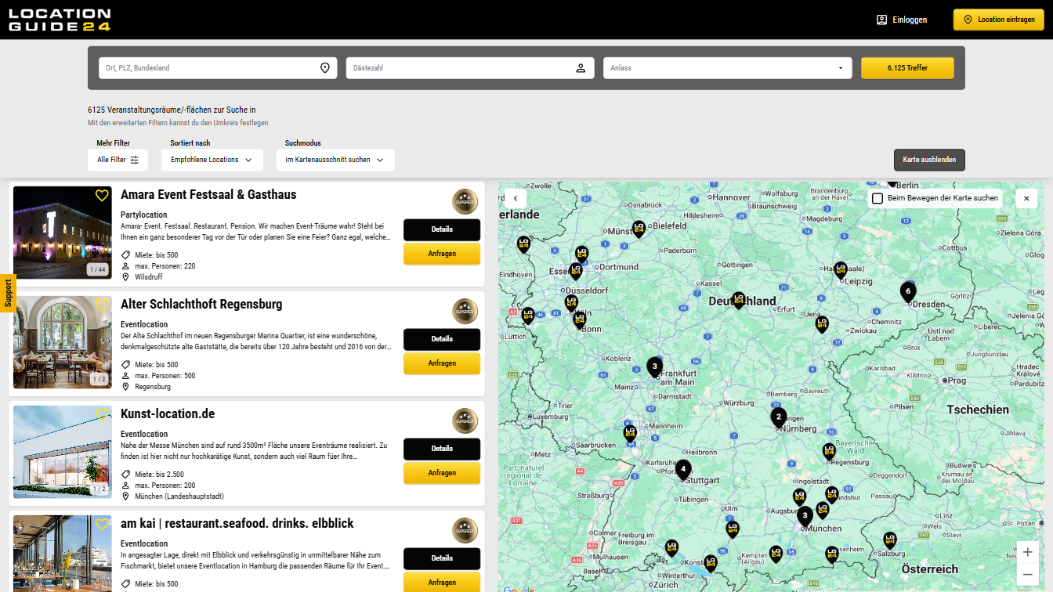Expand 'Empfohlene Locations' sort dropdown
This screenshot has height=592, width=1053.
212,160
